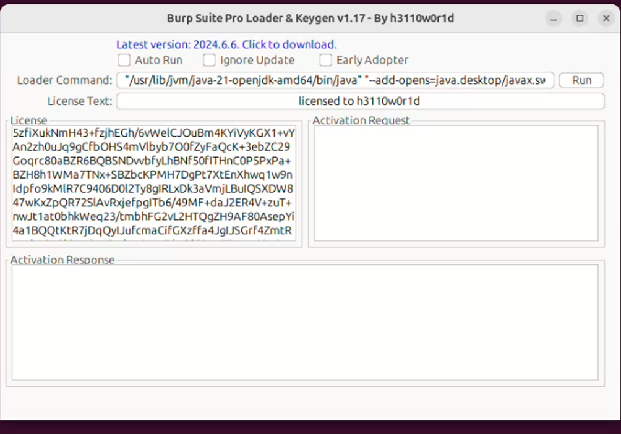Minimize the Keygen window
The width and height of the screenshot is (621, 435).
click(x=554, y=18)
